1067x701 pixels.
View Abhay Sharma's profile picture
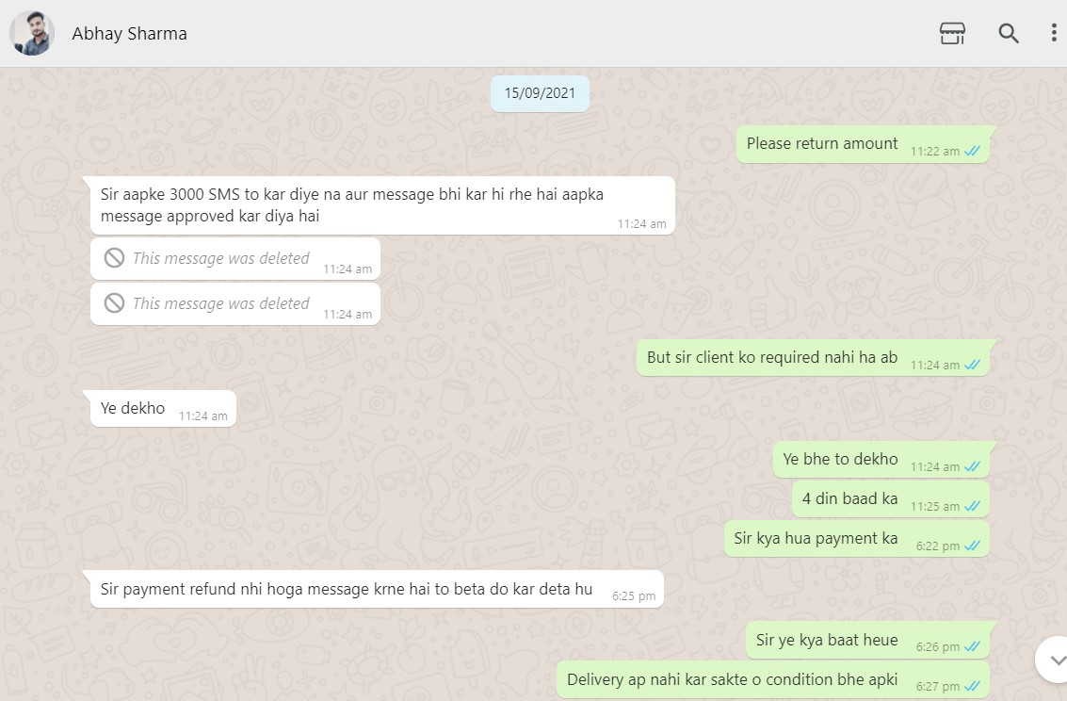tap(32, 33)
